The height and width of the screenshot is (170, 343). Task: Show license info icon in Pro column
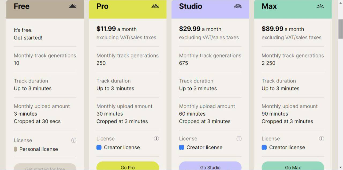tap(156, 139)
